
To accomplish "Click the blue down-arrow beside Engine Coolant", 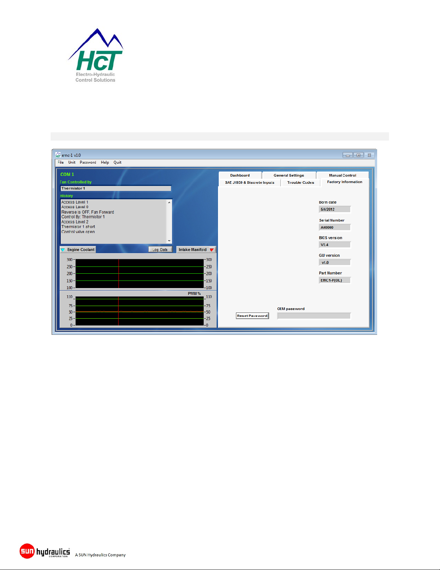I will 63,250.
